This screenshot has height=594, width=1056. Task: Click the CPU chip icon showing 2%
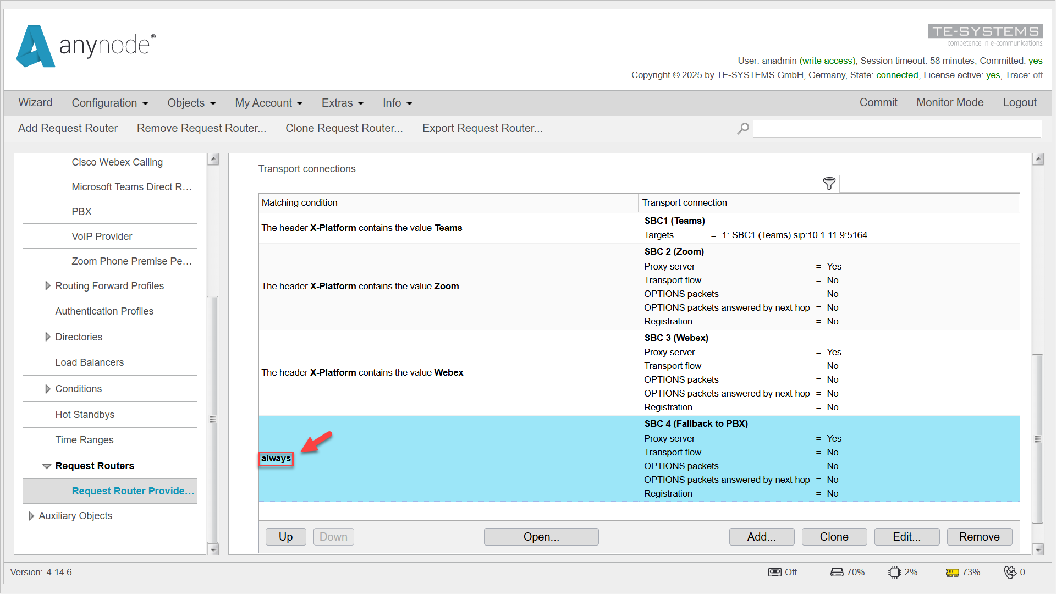tap(895, 572)
